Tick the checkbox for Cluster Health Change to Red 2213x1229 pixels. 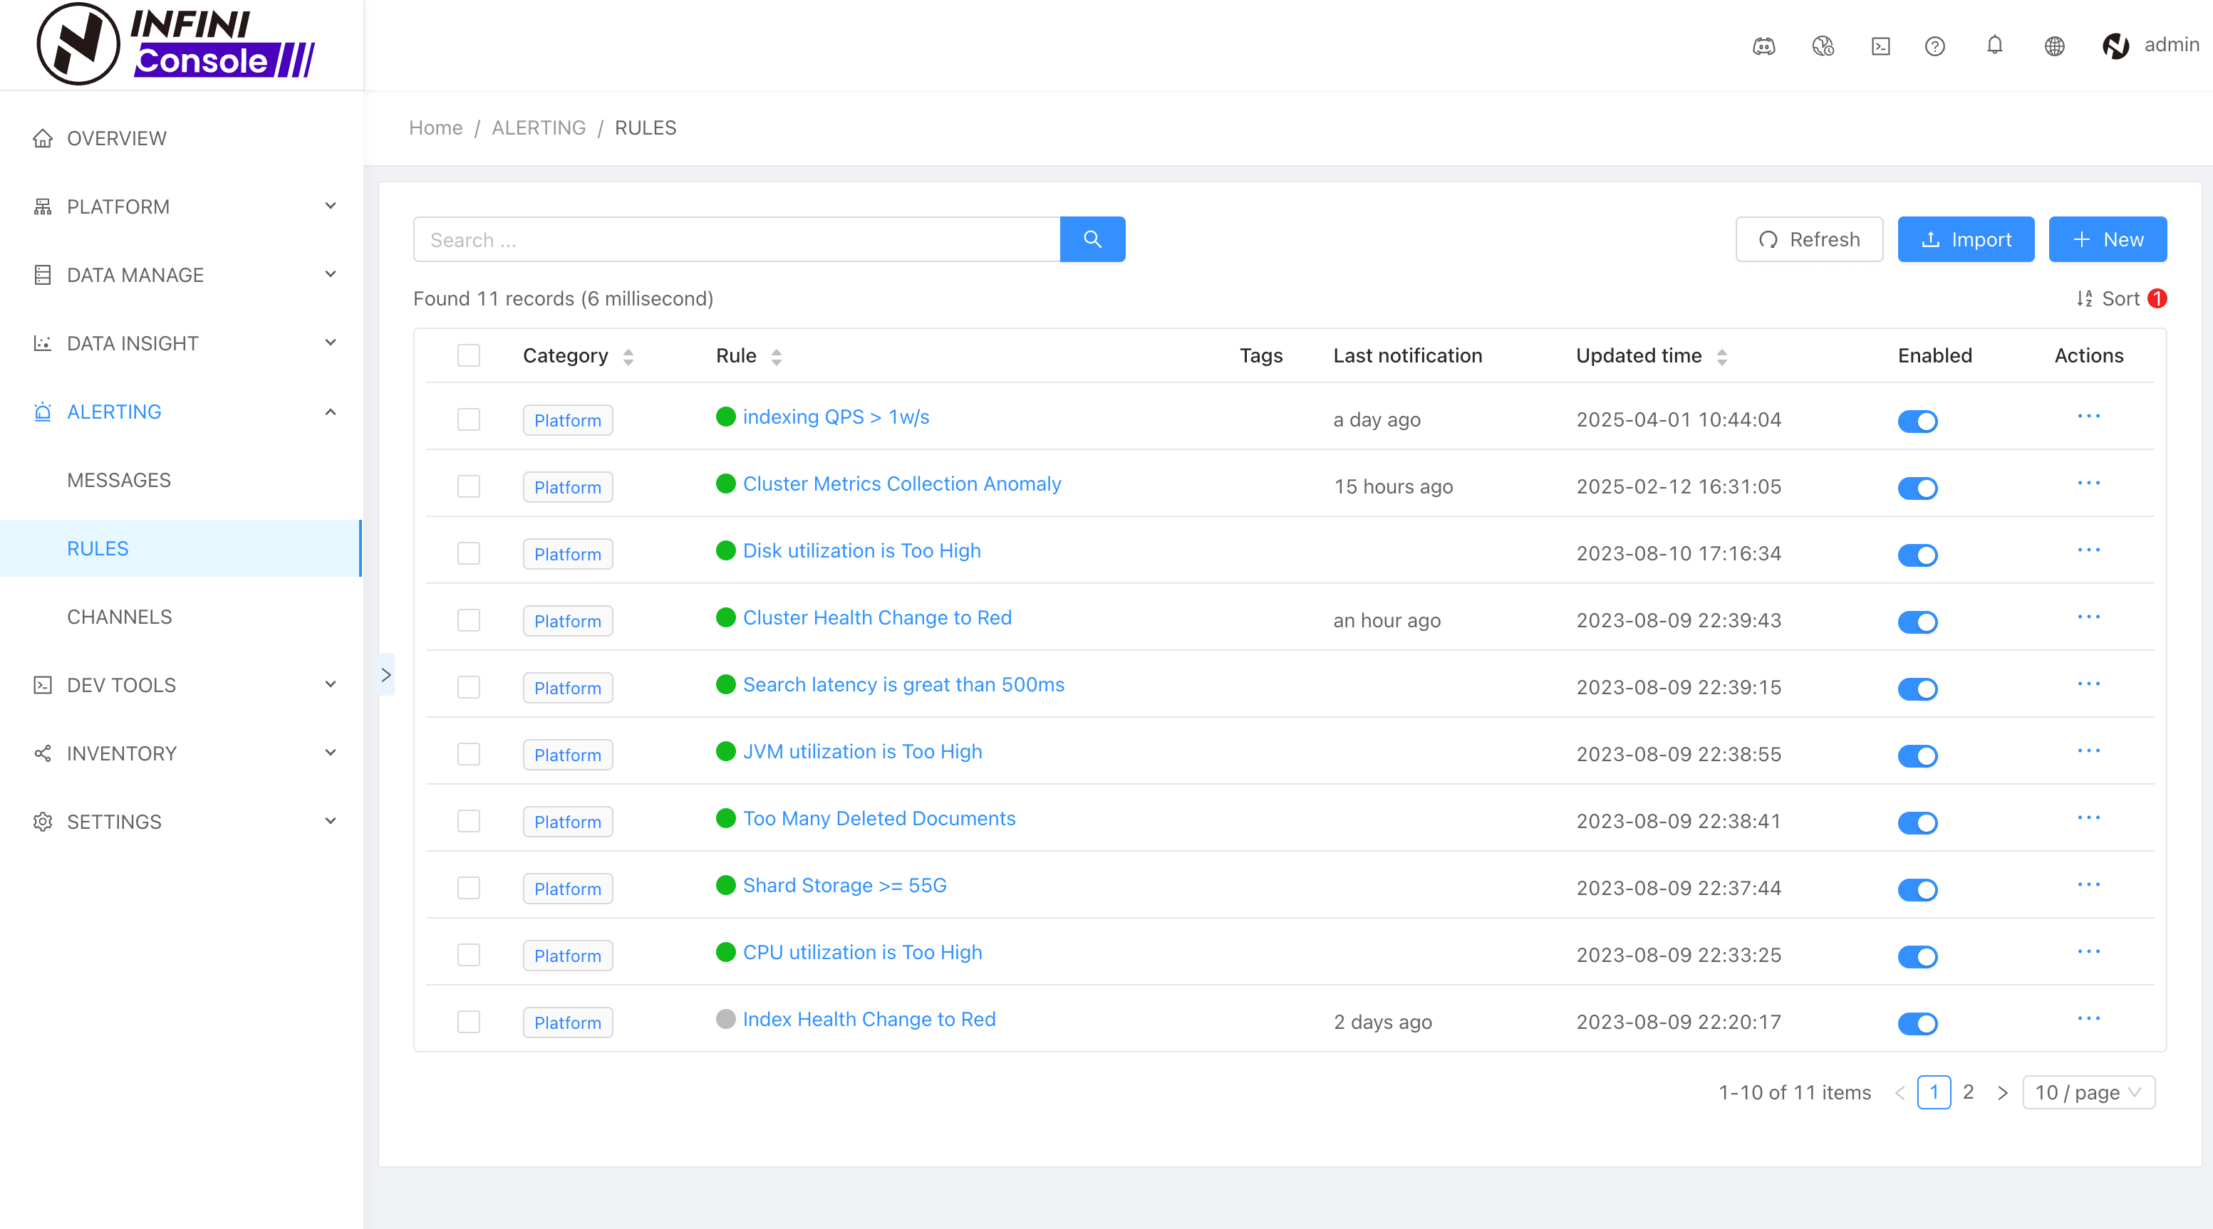click(468, 620)
